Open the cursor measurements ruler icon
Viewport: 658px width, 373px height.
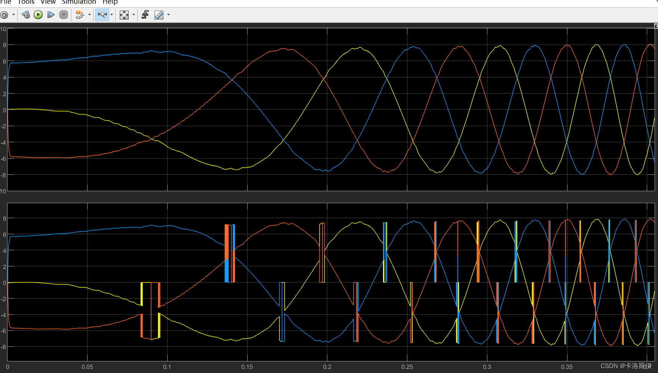(x=159, y=15)
